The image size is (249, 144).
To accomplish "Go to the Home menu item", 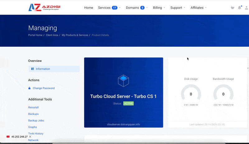I will [x=89, y=8].
